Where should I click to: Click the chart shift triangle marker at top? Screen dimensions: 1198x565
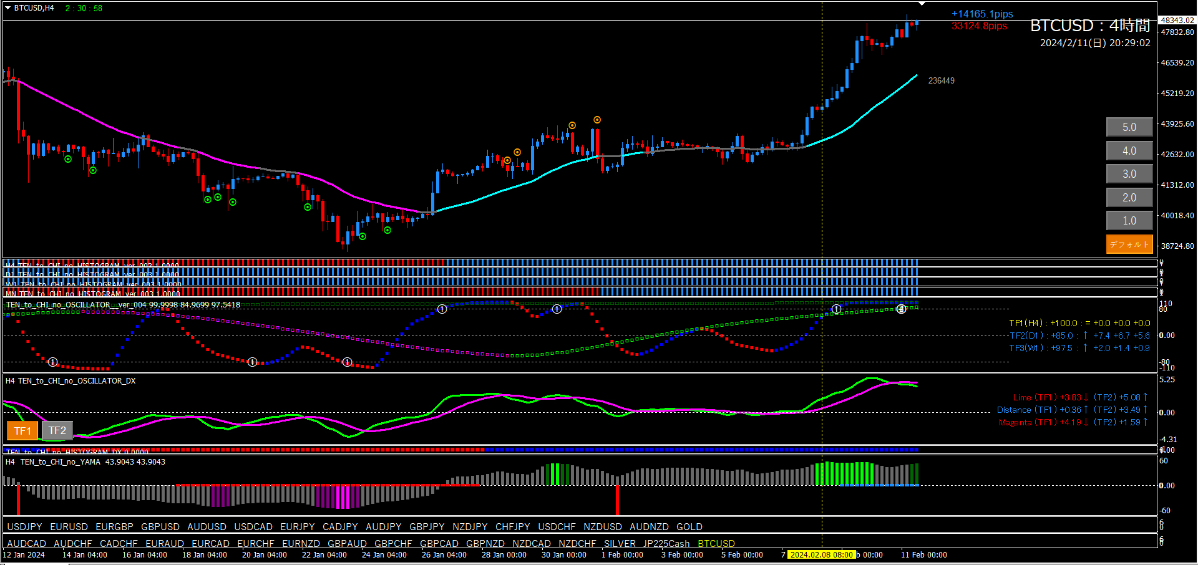click(x=922, y=4)
